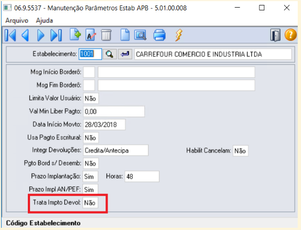Image resolution: width=301 pixels, height=230 pixels.
Task: Maximize the Manutenção Parâmetros window
Action: click(262, 8)
